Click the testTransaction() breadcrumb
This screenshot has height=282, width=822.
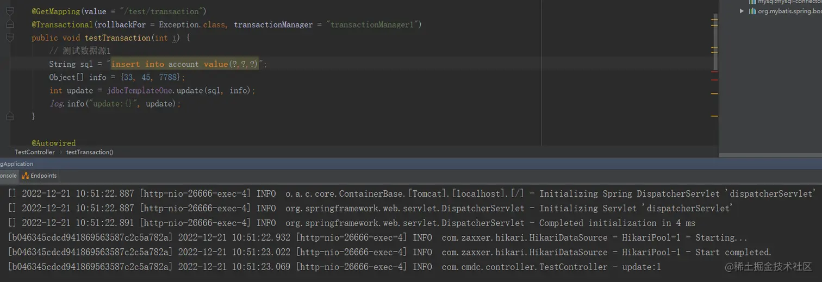coord(90,152)
